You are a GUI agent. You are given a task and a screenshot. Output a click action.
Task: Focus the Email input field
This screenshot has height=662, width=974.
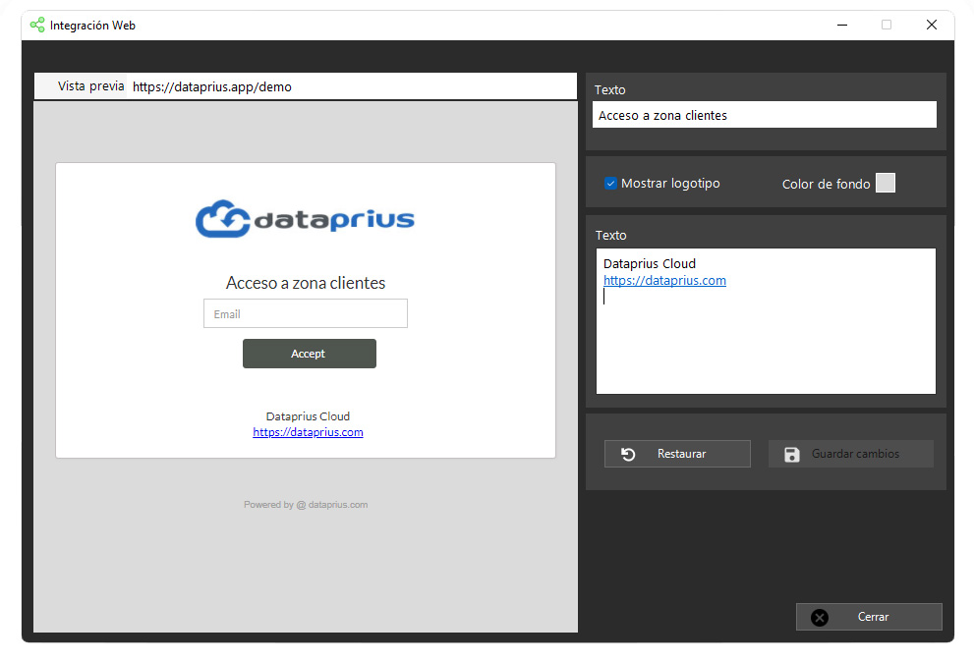[306, 313]
